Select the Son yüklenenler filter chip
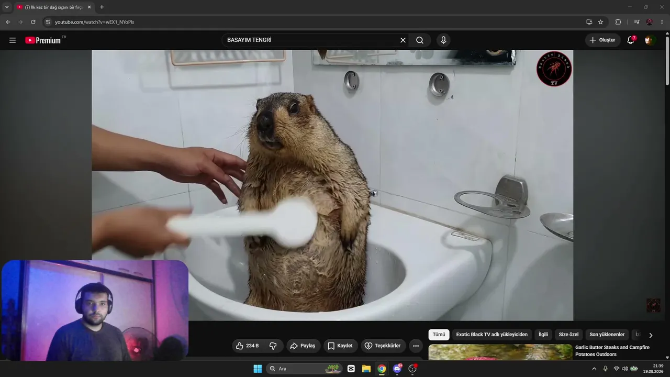The image size is (670, 377). [x=607, y=335]
